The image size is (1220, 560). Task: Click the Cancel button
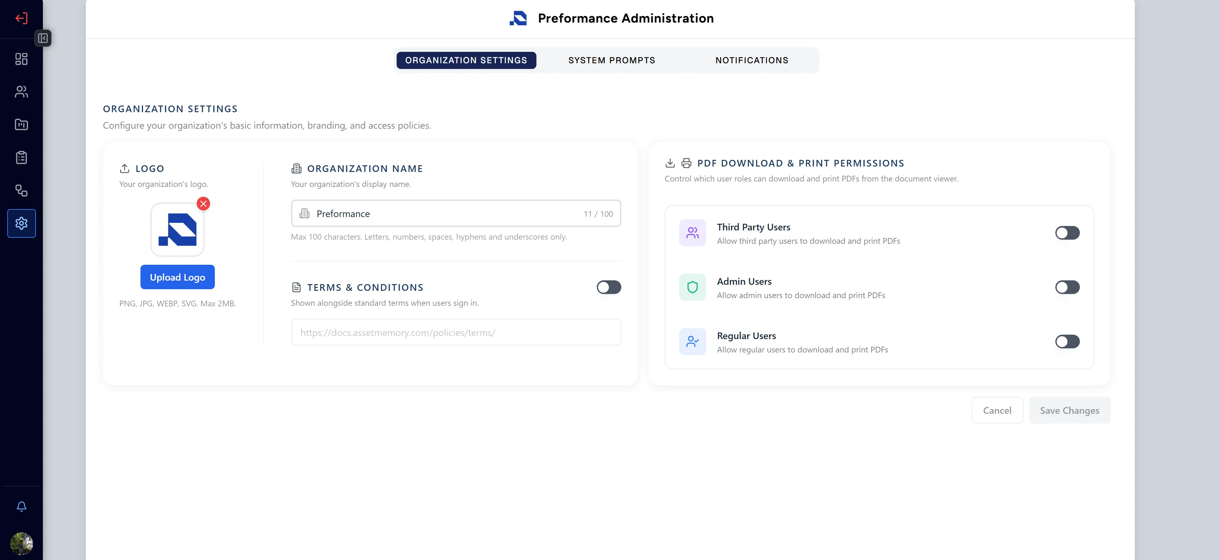997,411
